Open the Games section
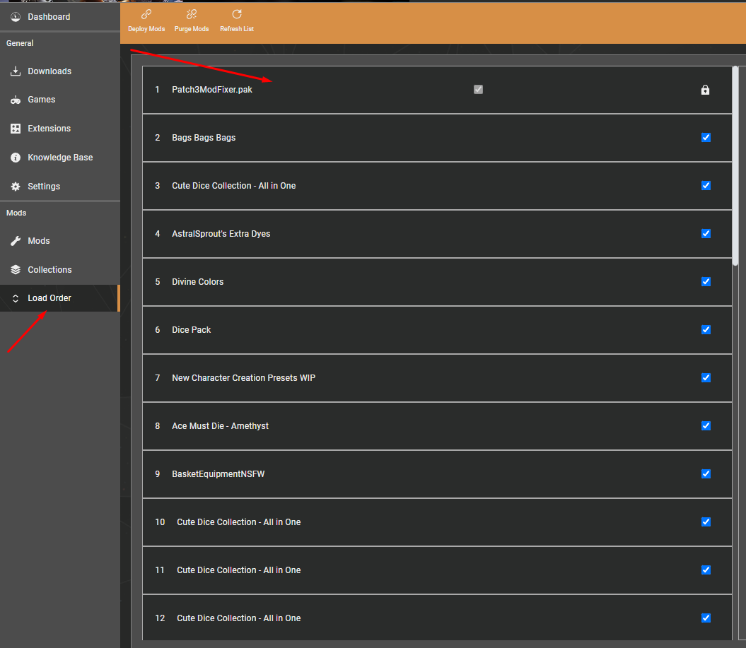The image size is (746, 648). pos(60,100)
